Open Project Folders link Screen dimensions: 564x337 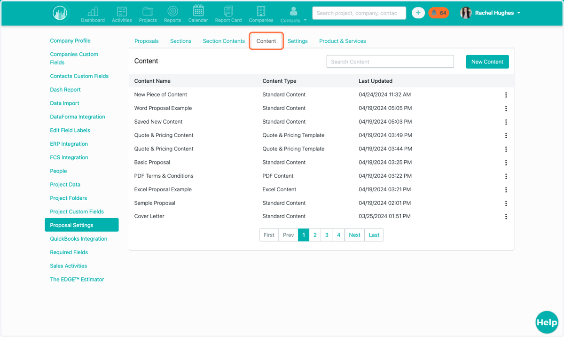point(68,198)
